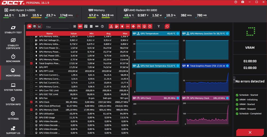The width and height of the screenshot is (267, 137).
Task: Toggle GPU sensors source icon
Action: [80, 26]
